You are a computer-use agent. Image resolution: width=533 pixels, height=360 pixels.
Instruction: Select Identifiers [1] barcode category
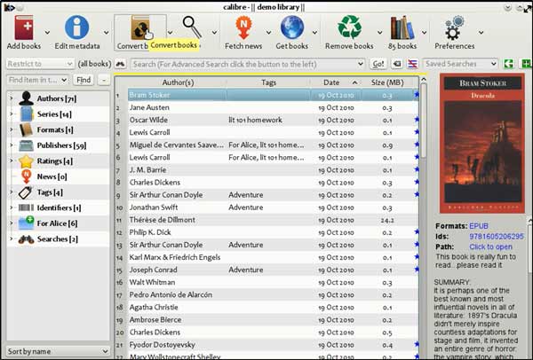click(x=59, y=208)
